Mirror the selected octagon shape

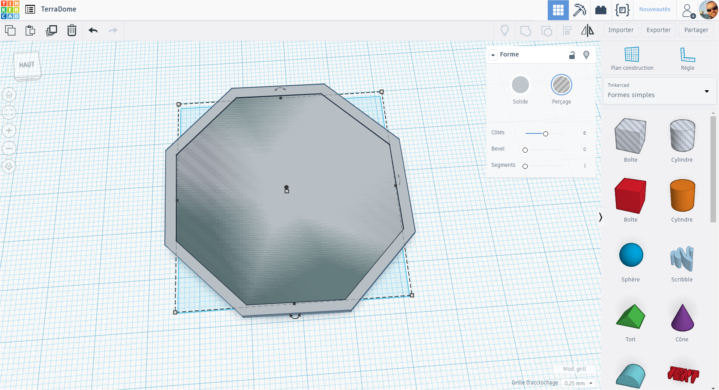pyautogui.click(x=588, y=30)
